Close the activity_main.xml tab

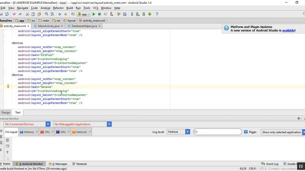pos(29,26)
